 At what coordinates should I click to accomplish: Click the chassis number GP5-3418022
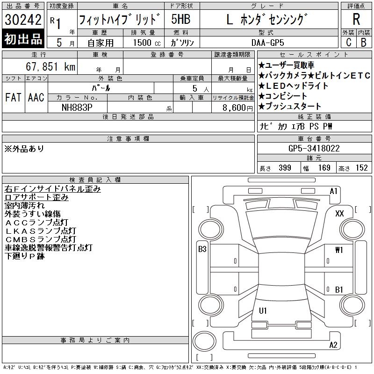tap(314, 148)
